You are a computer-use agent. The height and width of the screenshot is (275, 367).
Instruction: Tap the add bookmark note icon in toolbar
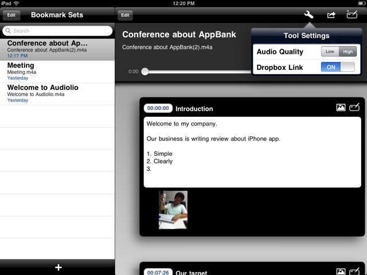(x=352, y=14)
